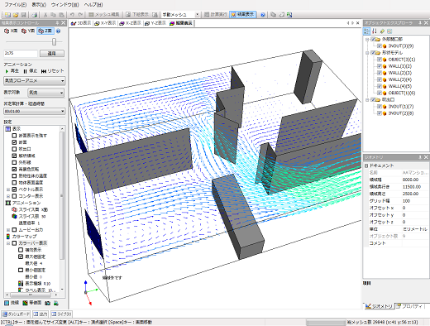Switch to the X-Z表示 tab
The height and width of the screenshot is (326, 430).
pyautogui.click(x=131, y=23)
